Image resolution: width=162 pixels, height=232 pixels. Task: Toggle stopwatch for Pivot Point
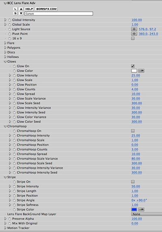[10, 34]
